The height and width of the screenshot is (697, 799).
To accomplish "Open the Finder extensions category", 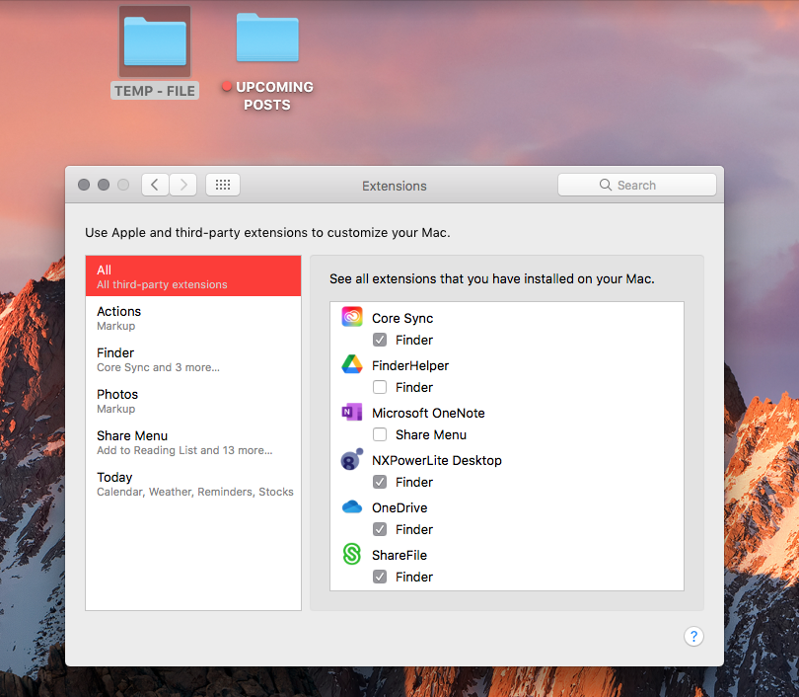I will (193, 359).
